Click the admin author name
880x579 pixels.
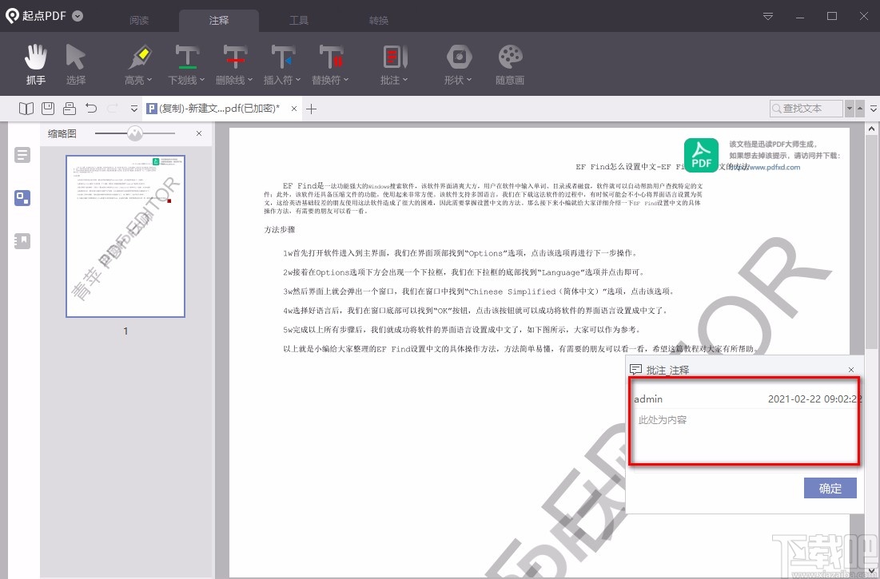point(648,399)
